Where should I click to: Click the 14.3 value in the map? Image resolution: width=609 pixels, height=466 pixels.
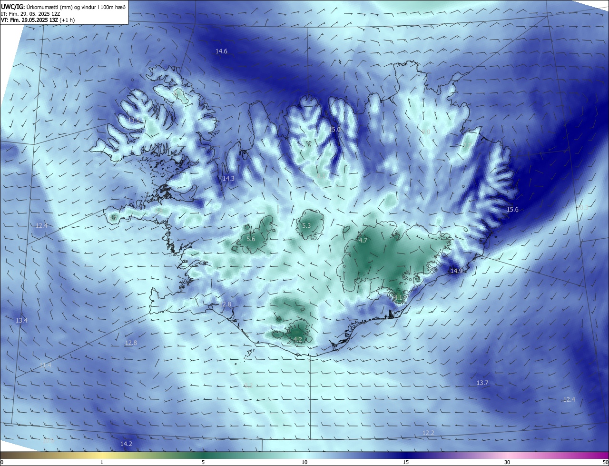(x=228, y=178)
